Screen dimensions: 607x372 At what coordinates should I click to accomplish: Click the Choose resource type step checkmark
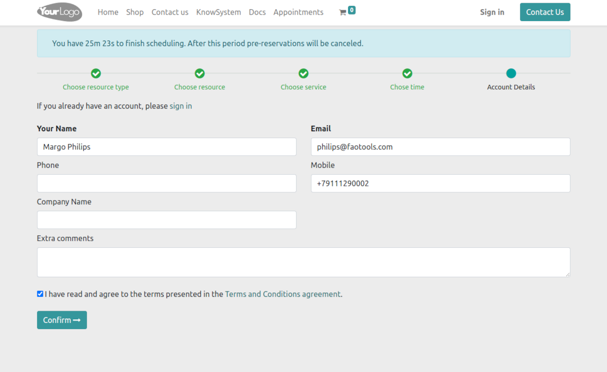pyautogui.click(x=96, y=73)
